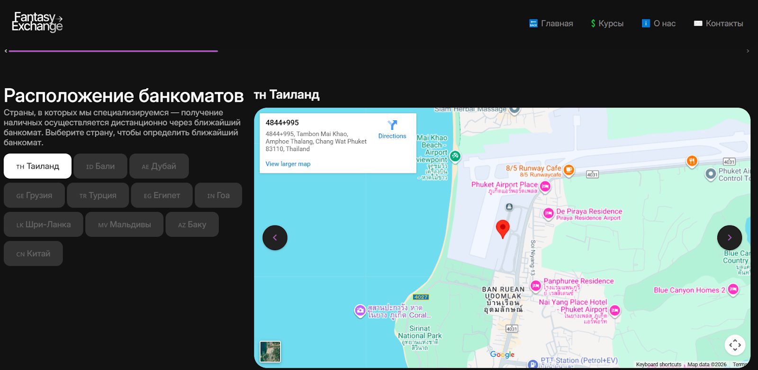
Task: Click the View larger map link
Action: (x=288, y=164)
